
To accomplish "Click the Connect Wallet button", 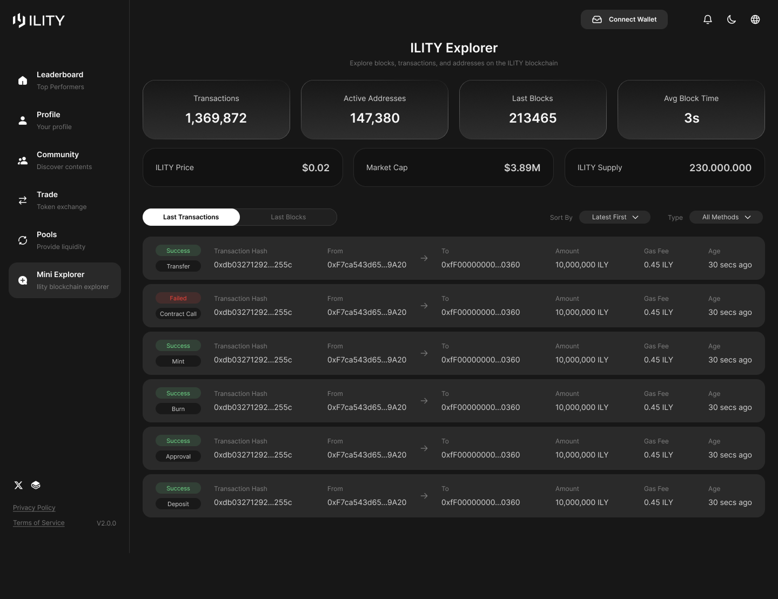I will pos(624,19).
